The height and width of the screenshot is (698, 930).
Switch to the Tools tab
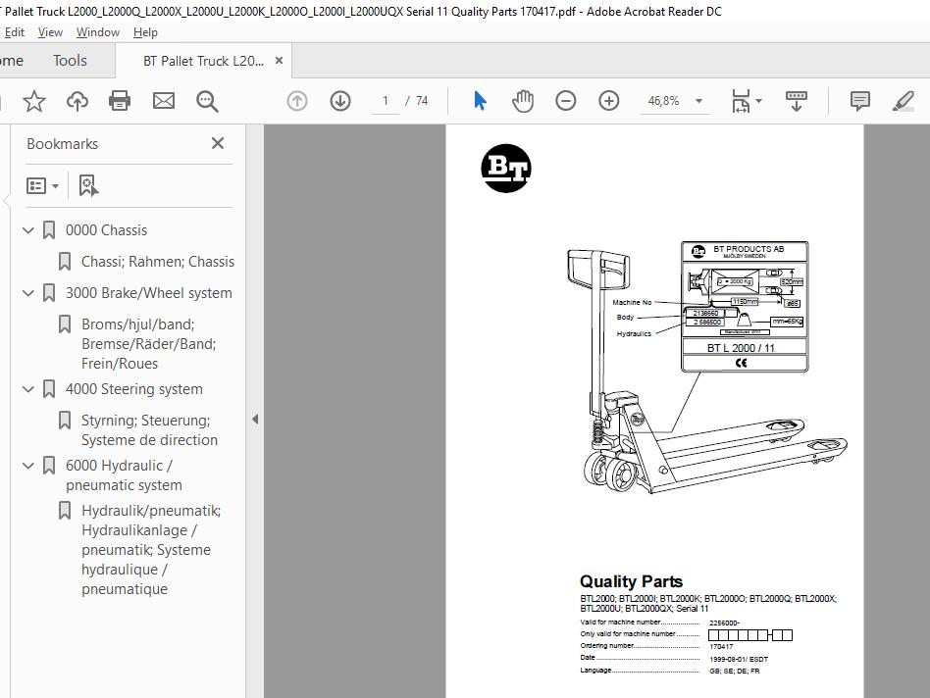click(70, 61)
